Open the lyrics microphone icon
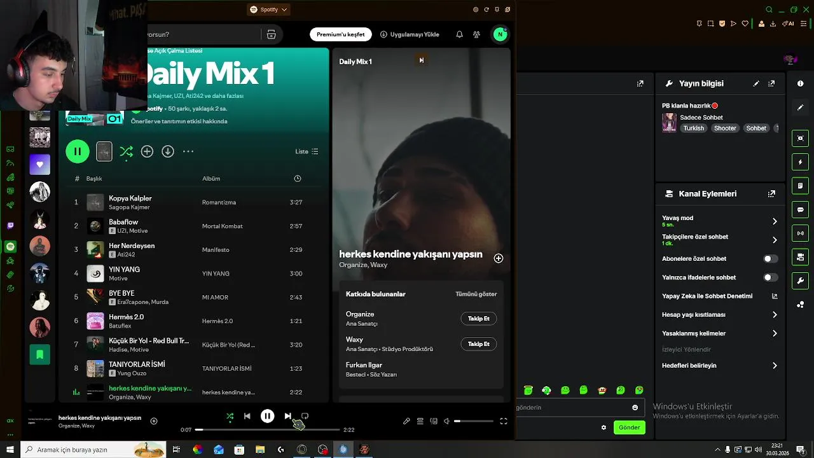 point(406,421)
